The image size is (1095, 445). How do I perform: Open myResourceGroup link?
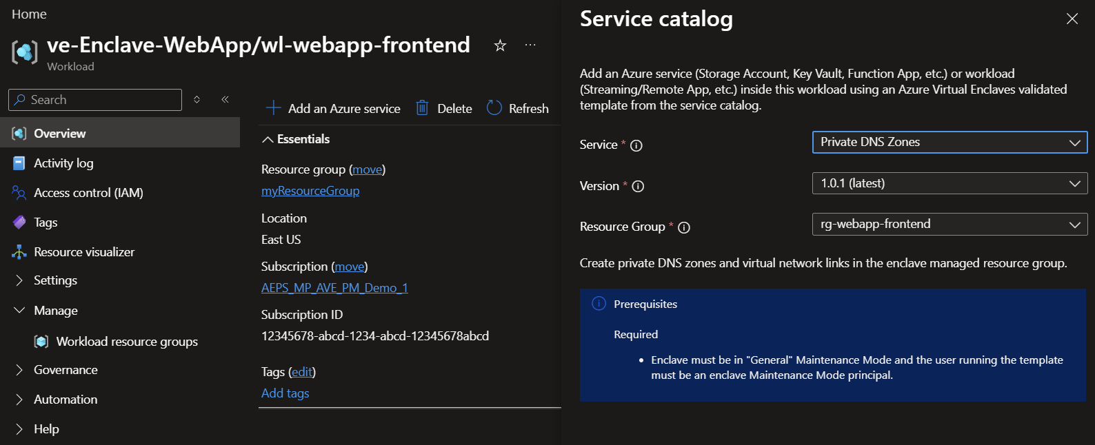(310, 191)
